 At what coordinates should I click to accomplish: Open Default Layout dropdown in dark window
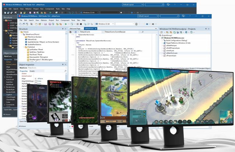coord(133,5)
